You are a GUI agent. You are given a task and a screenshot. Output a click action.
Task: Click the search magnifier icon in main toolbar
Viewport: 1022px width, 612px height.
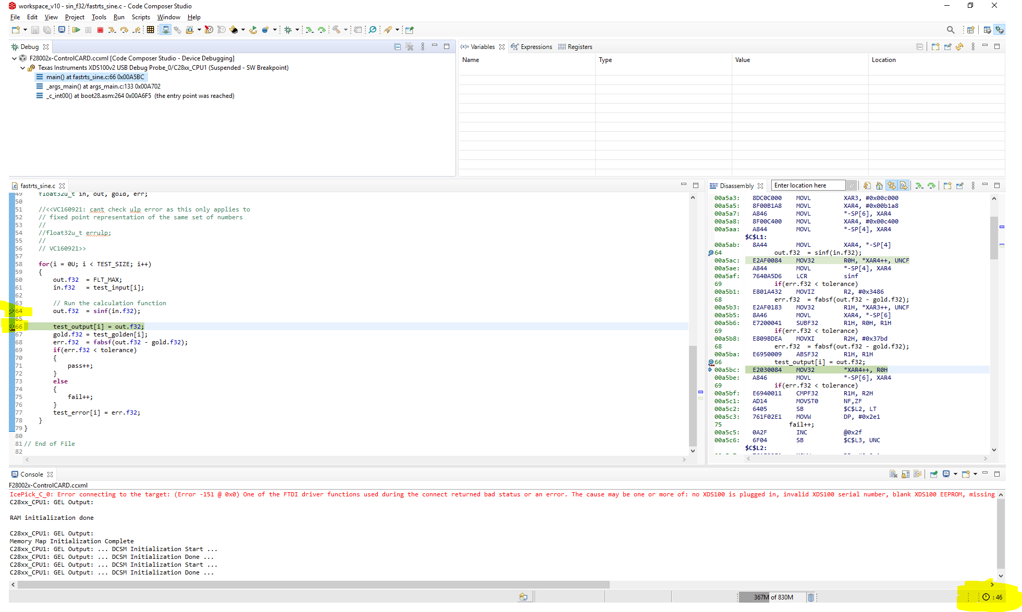[x=951, y=30]
